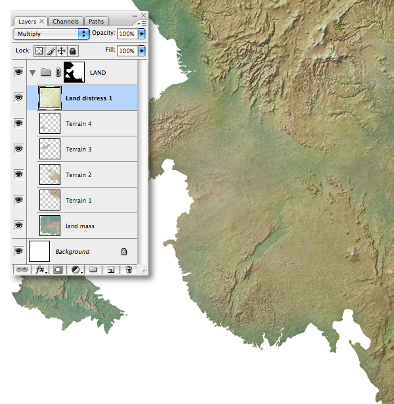
Task: Select the Background layer name
Action: 72,251
